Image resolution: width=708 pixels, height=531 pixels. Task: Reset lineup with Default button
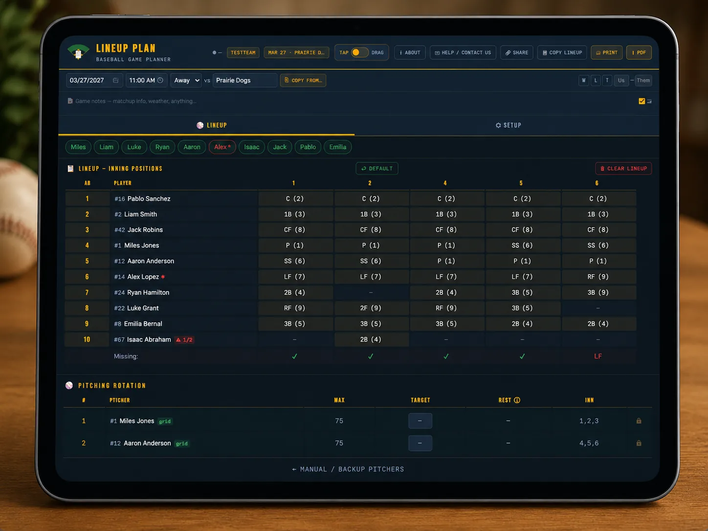tap(377, 168)
